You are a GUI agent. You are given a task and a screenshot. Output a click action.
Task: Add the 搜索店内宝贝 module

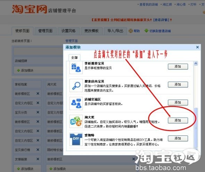[178, 84]
